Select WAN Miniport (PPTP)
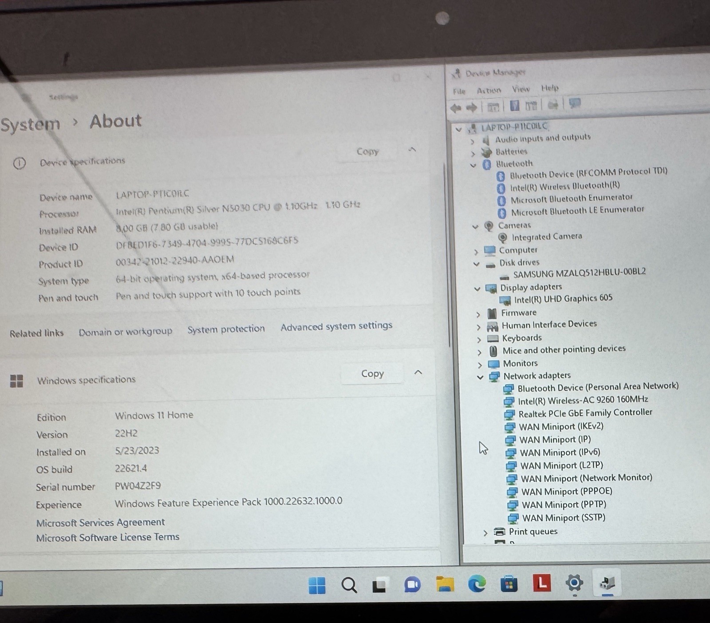 (564, 505)
